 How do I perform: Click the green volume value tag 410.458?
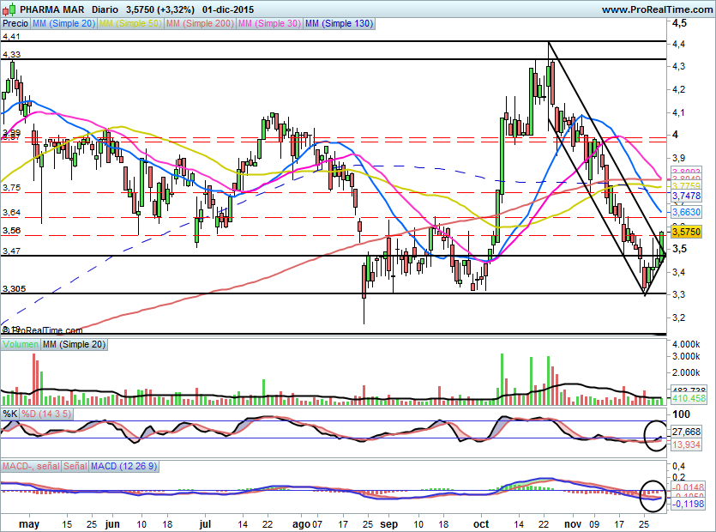pos(686,399)
